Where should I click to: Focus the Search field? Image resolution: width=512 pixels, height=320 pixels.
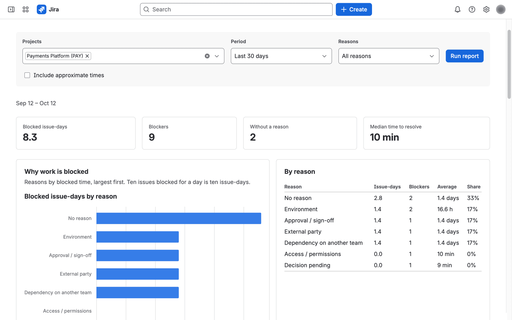coord(236,10)
